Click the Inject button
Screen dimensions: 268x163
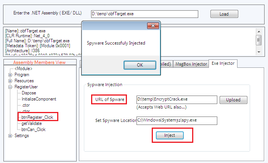coord(169,135)
